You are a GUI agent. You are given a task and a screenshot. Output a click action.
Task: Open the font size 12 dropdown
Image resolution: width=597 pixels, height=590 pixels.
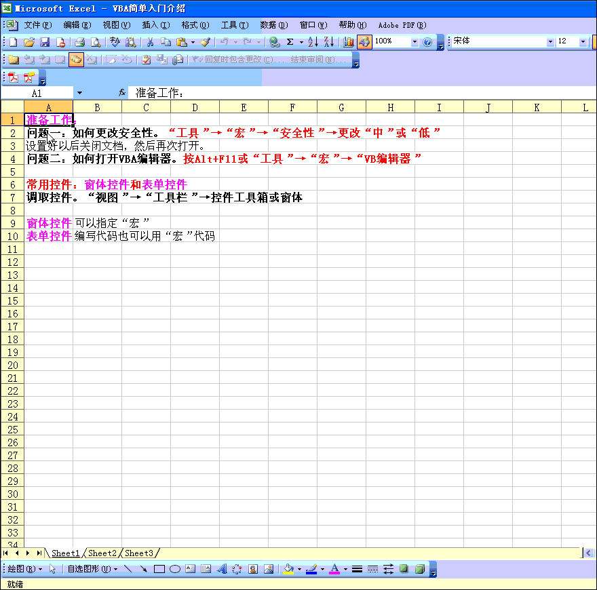583,42
